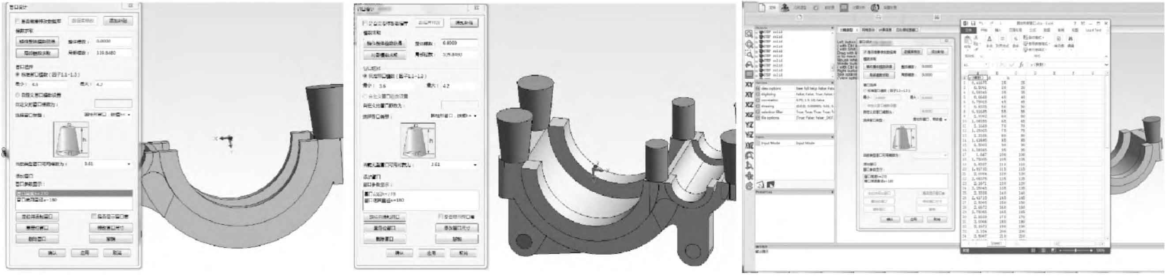Click the maximum field showing 4.2 in middle dialog
The height and width of the screenshot is (278, 1169).
tap(459, 85)
